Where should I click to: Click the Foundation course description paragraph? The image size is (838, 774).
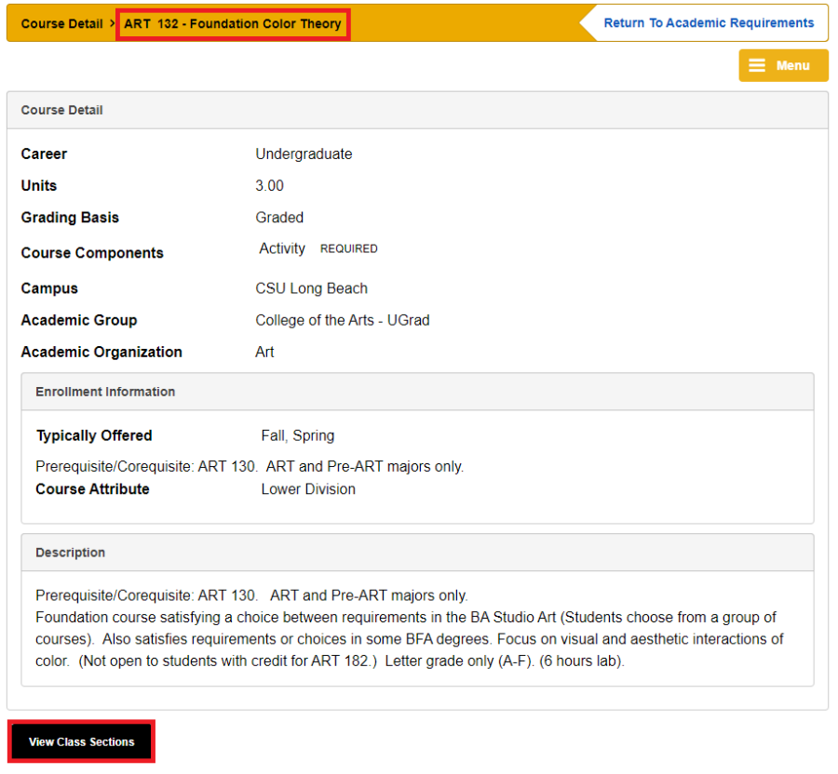point(409,639)
